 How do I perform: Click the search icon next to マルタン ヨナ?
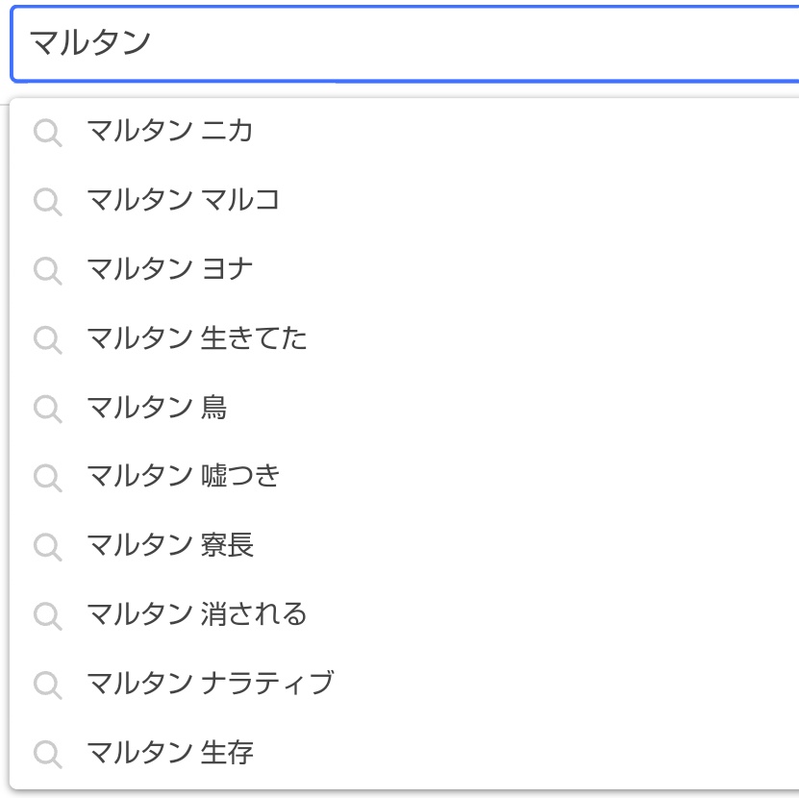pyautogui.click(x=48, y=270)
